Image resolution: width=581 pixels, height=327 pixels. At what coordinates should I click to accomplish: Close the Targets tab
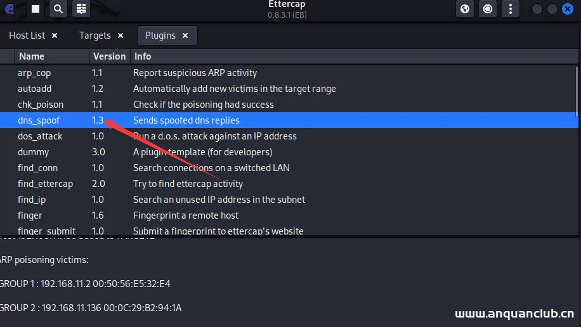[121, 35]
